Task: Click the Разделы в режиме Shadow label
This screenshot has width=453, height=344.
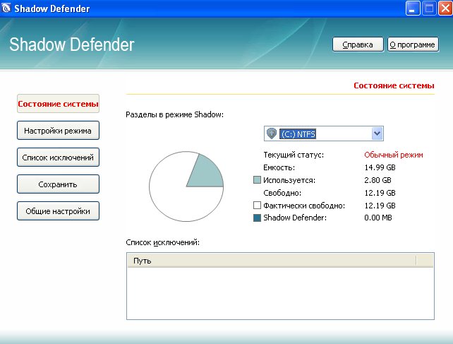Action: tap(174, 114)
